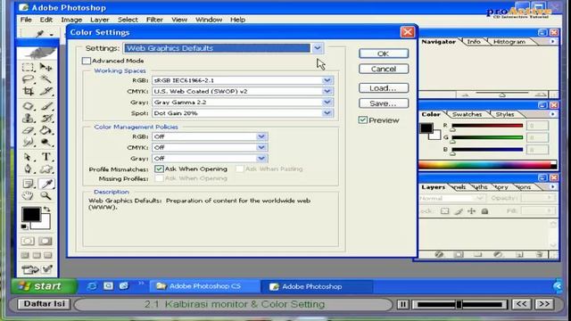Open the Layers blend mode Normal dropdown

[451, 198]
